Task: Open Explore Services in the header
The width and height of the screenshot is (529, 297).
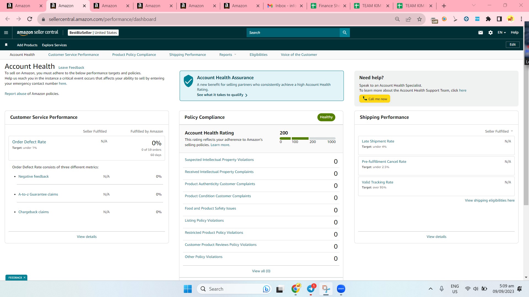Action: [x=54, y=45]
